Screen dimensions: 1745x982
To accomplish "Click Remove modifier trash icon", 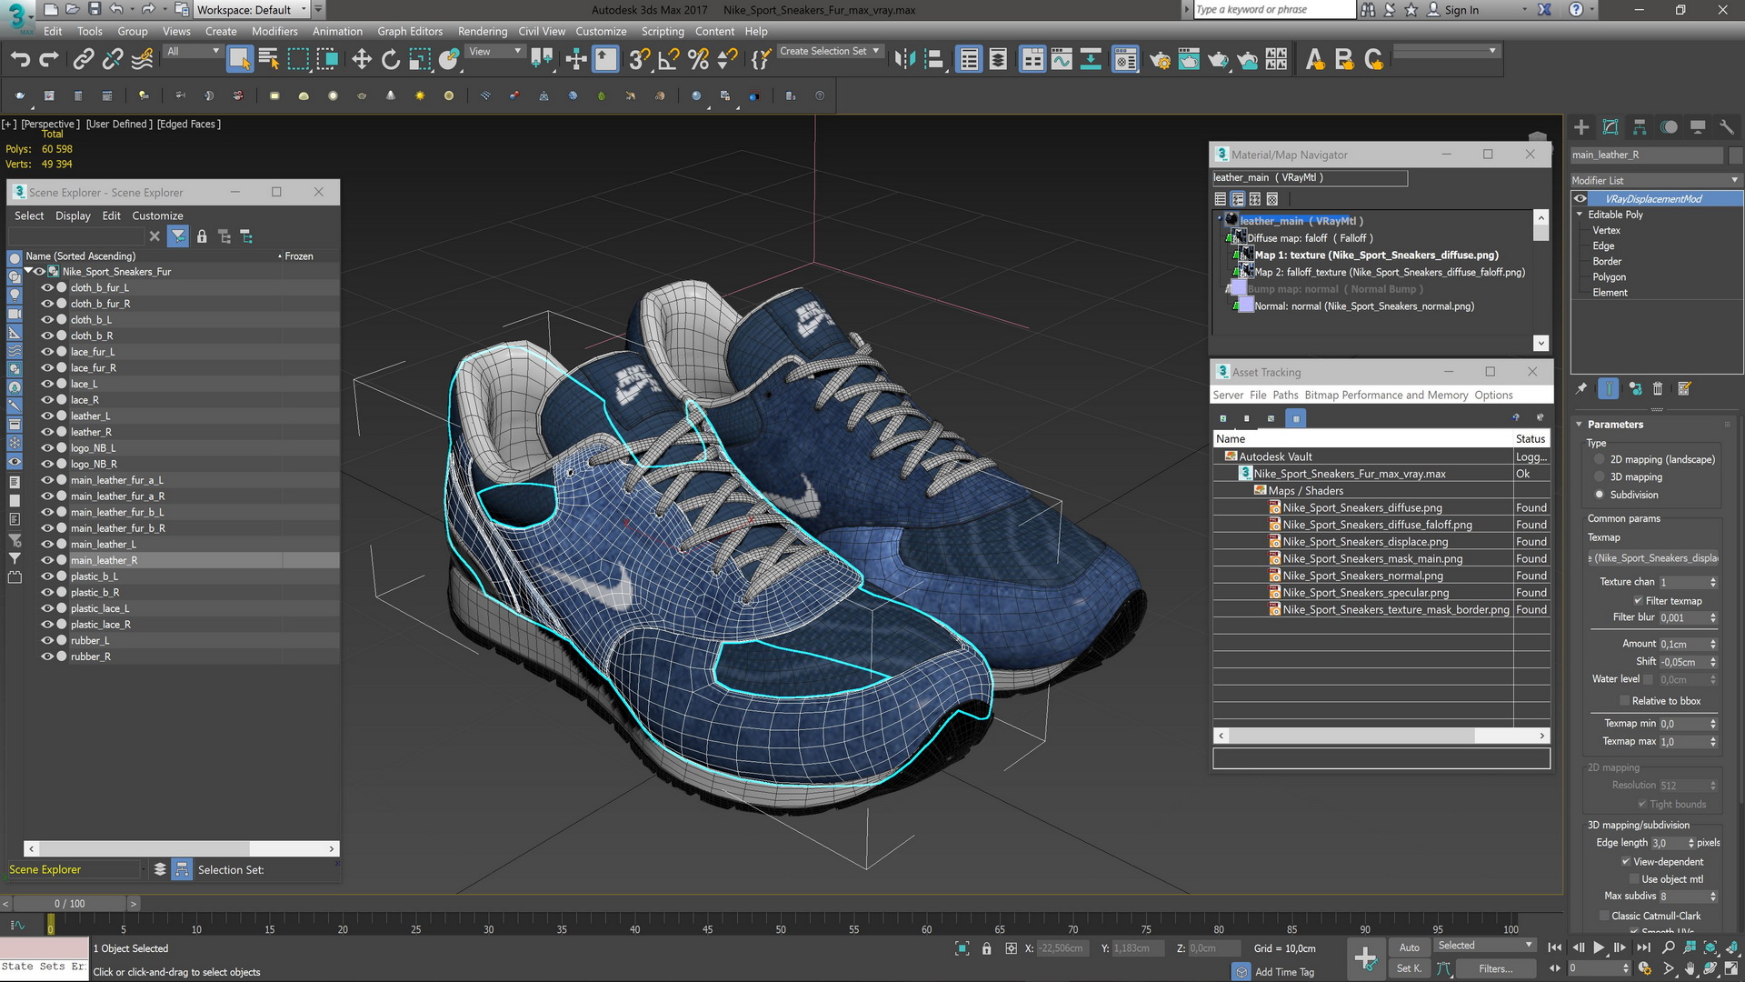I will tap(1657, 389).
